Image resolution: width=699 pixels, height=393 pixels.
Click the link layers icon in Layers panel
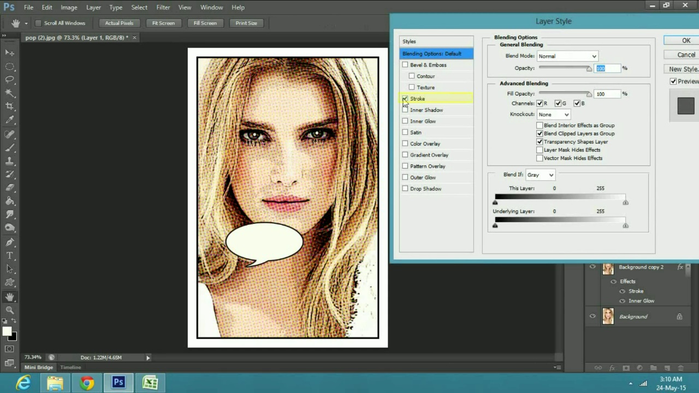click(x=598, y=368)
